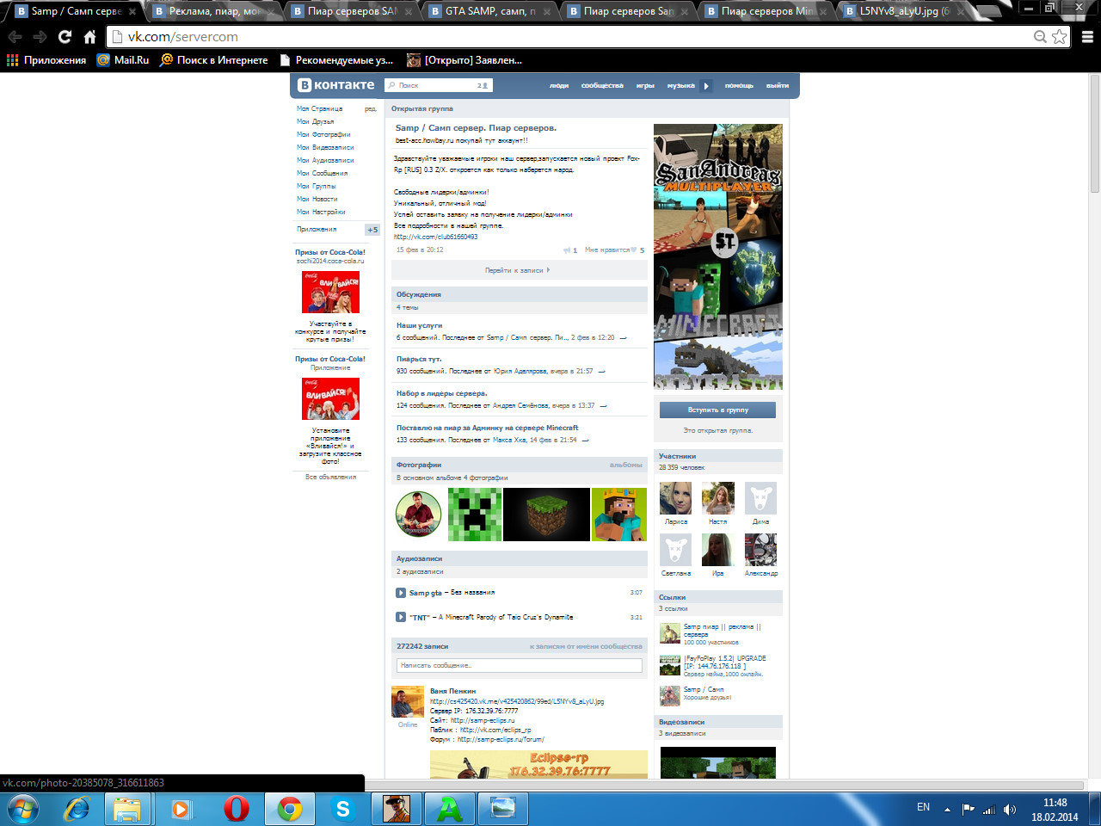Click the browser forward arrow
1101x826 pixels.
tap(40, 37)
